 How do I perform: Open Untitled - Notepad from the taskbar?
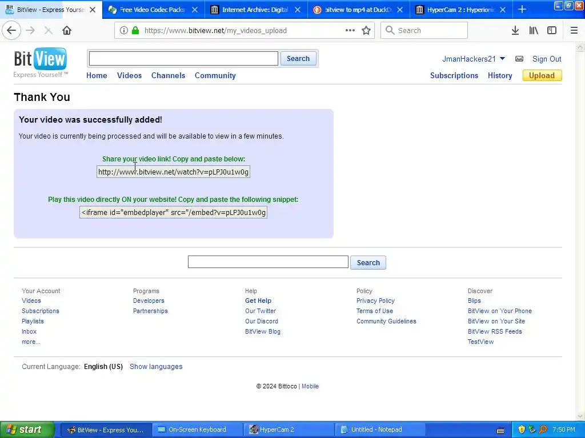click(379, 429)
